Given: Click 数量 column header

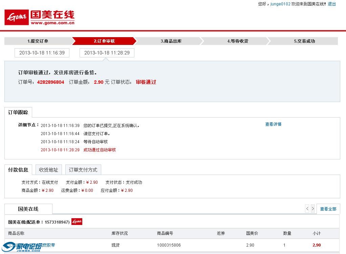Looking at the screenshot, I should tap(287, 233).
